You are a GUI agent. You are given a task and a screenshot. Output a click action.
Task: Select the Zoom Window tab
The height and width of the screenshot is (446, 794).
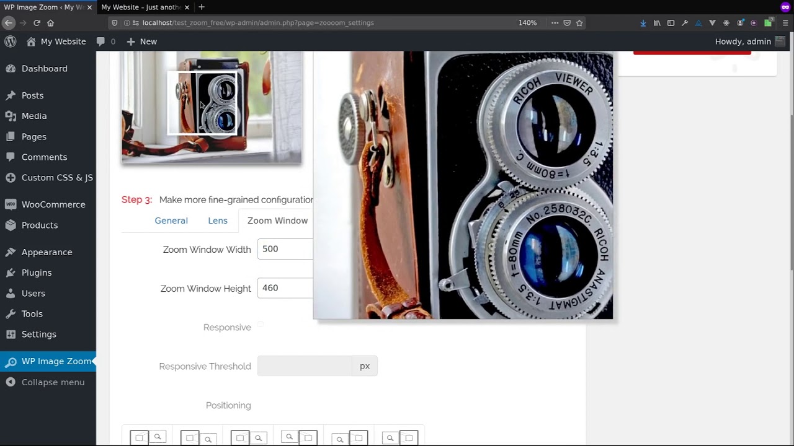point(277,221)
